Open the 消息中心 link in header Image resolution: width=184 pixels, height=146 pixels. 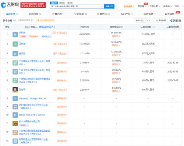[x=167, y=6]
